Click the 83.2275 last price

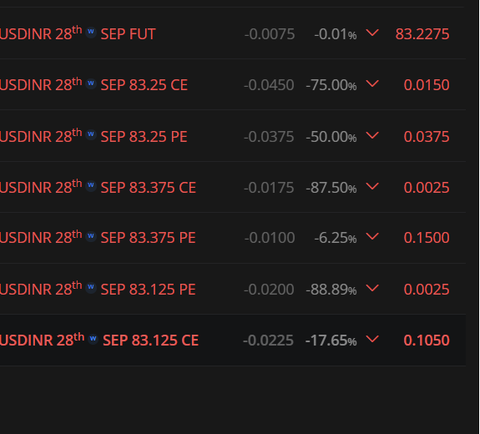tap(422, 34)
